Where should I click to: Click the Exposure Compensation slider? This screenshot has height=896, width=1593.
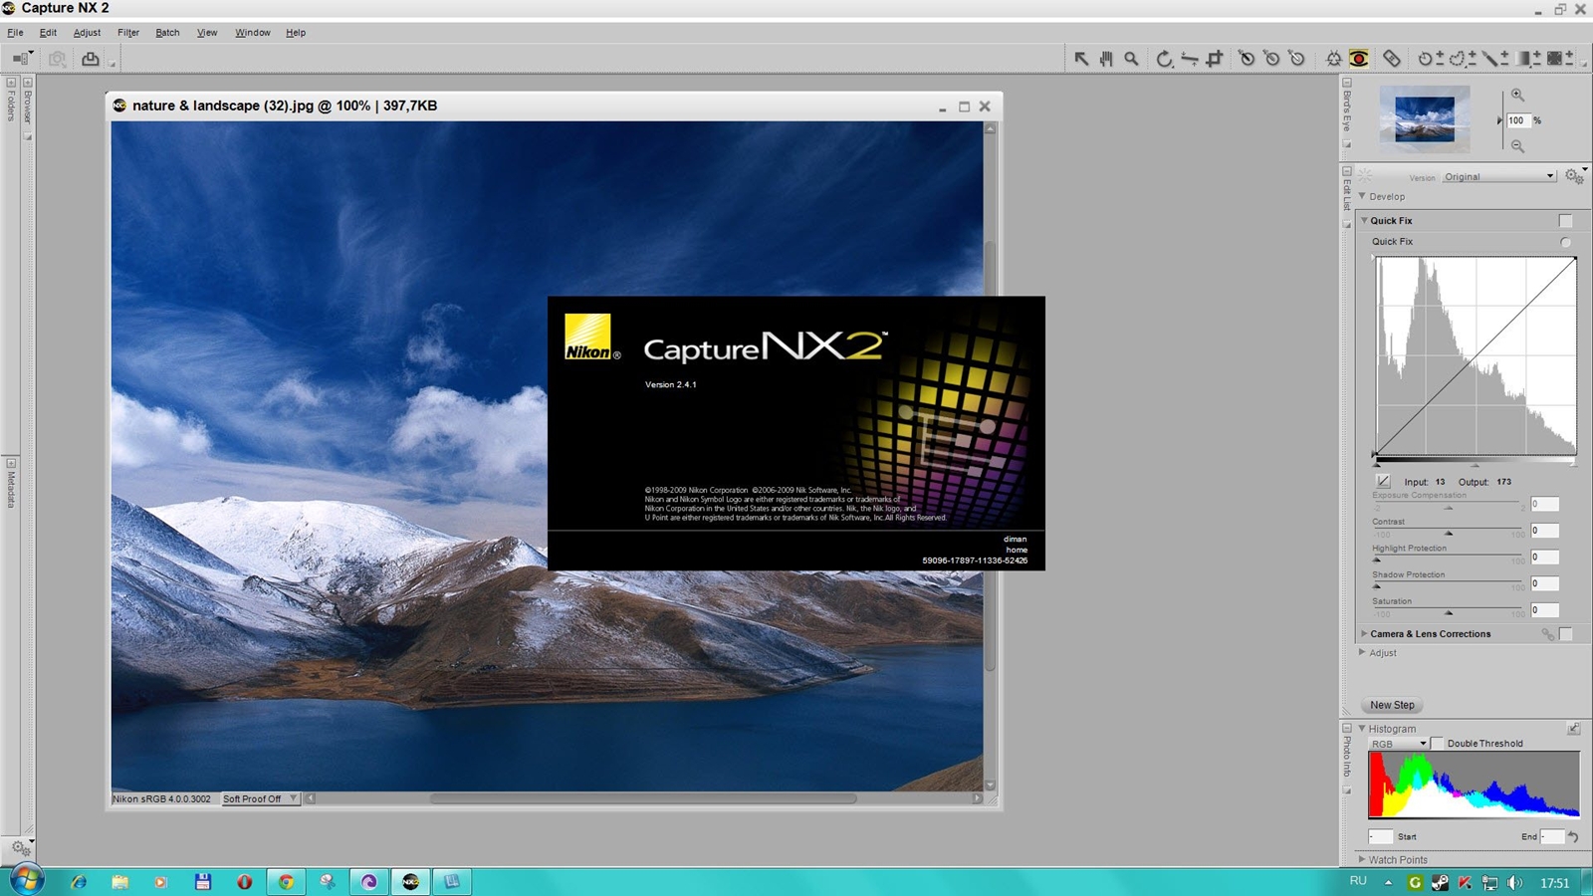[x=1449, y=507]
